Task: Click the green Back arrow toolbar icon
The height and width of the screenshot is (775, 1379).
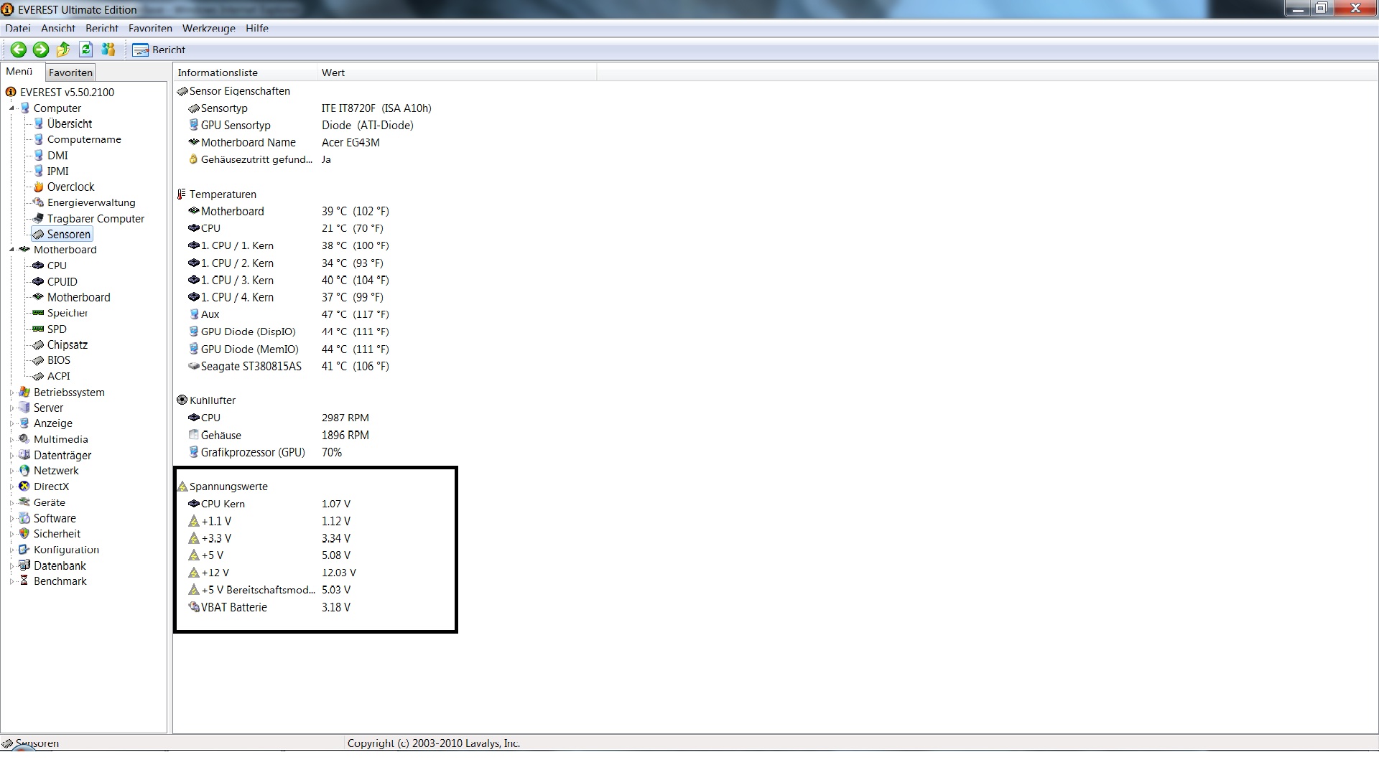Action: (x=19, y=50)
